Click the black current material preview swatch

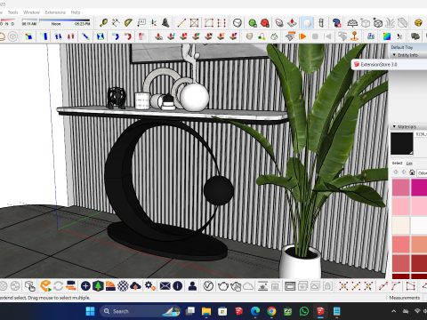tap(402, 143)
